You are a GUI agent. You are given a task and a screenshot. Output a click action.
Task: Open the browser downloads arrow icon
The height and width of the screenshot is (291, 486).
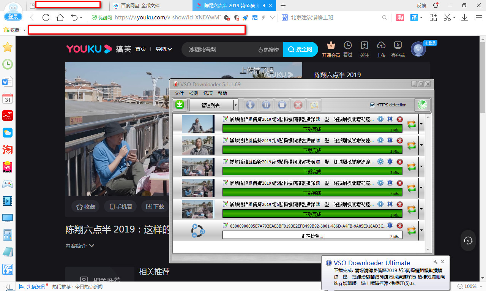click(464, 17)
